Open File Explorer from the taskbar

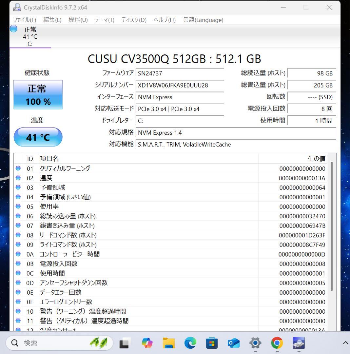coord(168,343)
